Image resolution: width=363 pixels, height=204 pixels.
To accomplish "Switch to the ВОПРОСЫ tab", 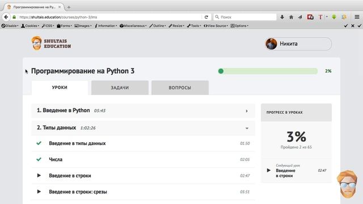I will tap(180, 88).
